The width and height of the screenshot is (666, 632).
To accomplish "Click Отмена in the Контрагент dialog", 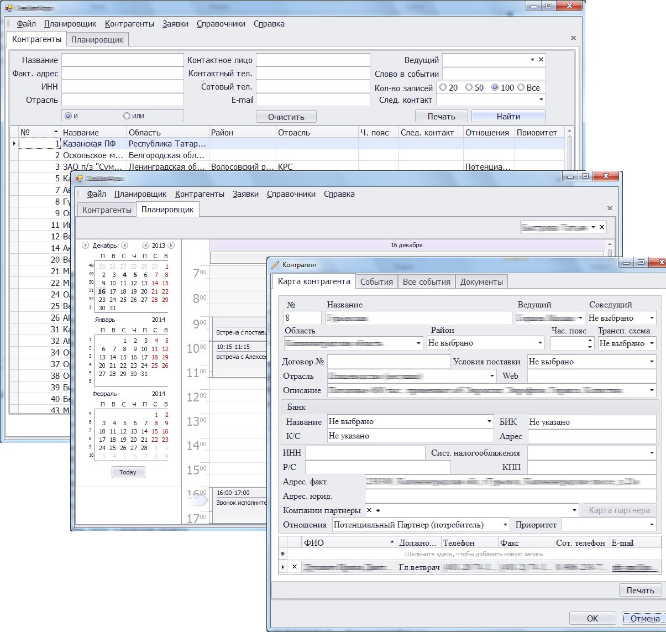I will pos(645,619).
